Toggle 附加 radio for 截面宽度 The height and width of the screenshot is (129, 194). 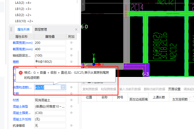pos(71,43)
